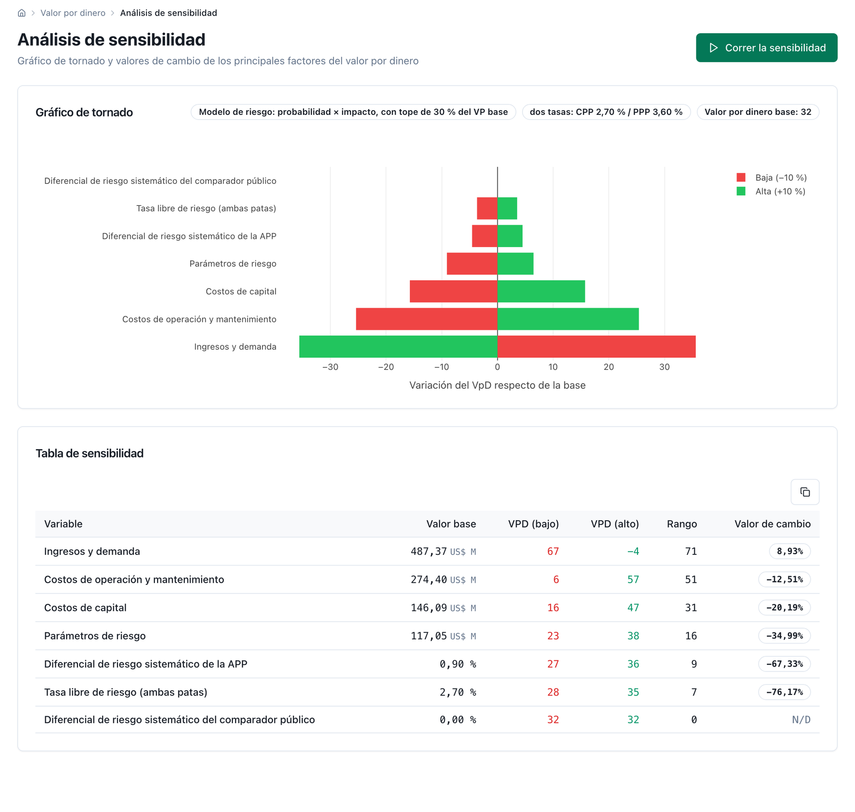Click the red Tasa libre de riesgo chart bar
The width and height of the screenshot is (855, 812).
pyautogui.click(x=487, y=208)
